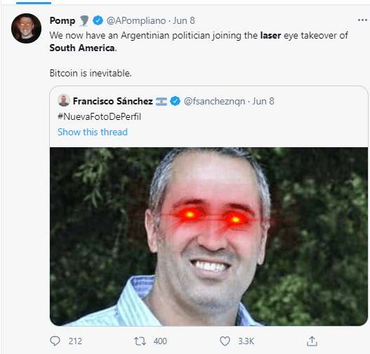Open the @fsancheznqn handle

(214, 101)
